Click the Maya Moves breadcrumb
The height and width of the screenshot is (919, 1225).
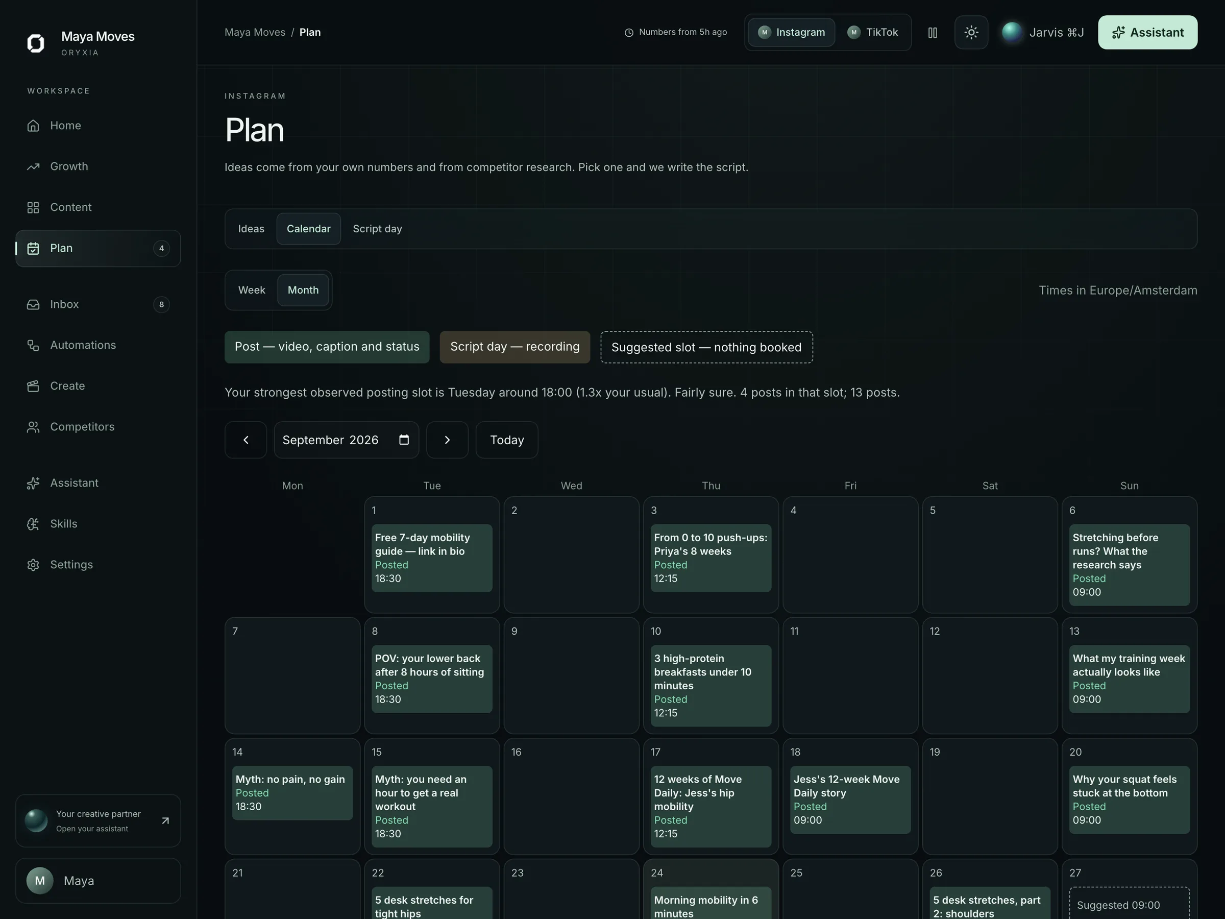tap(255, 32)
